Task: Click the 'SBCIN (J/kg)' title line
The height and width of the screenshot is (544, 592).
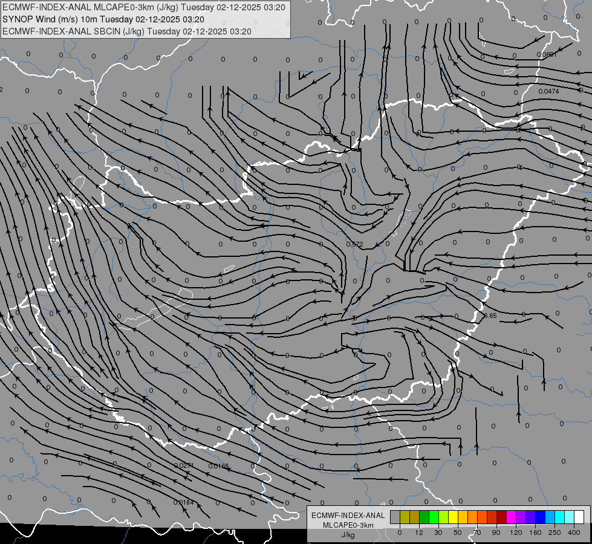Action: pos(127,31)
